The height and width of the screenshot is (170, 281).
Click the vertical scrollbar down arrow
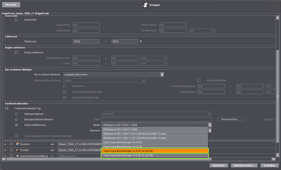tap(277, 155)
